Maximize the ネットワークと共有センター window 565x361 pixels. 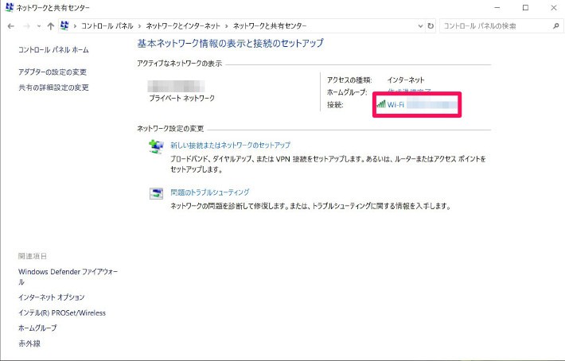coord(525,8)
